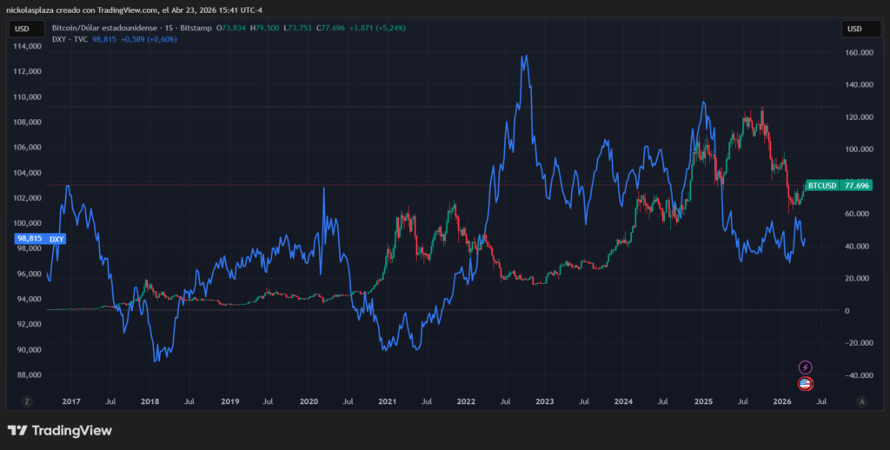Image resolution: width=890 pixels, height=450 pixels.
Task: Click the DXY · TVC legend entry
Action: tap(70, 39)
